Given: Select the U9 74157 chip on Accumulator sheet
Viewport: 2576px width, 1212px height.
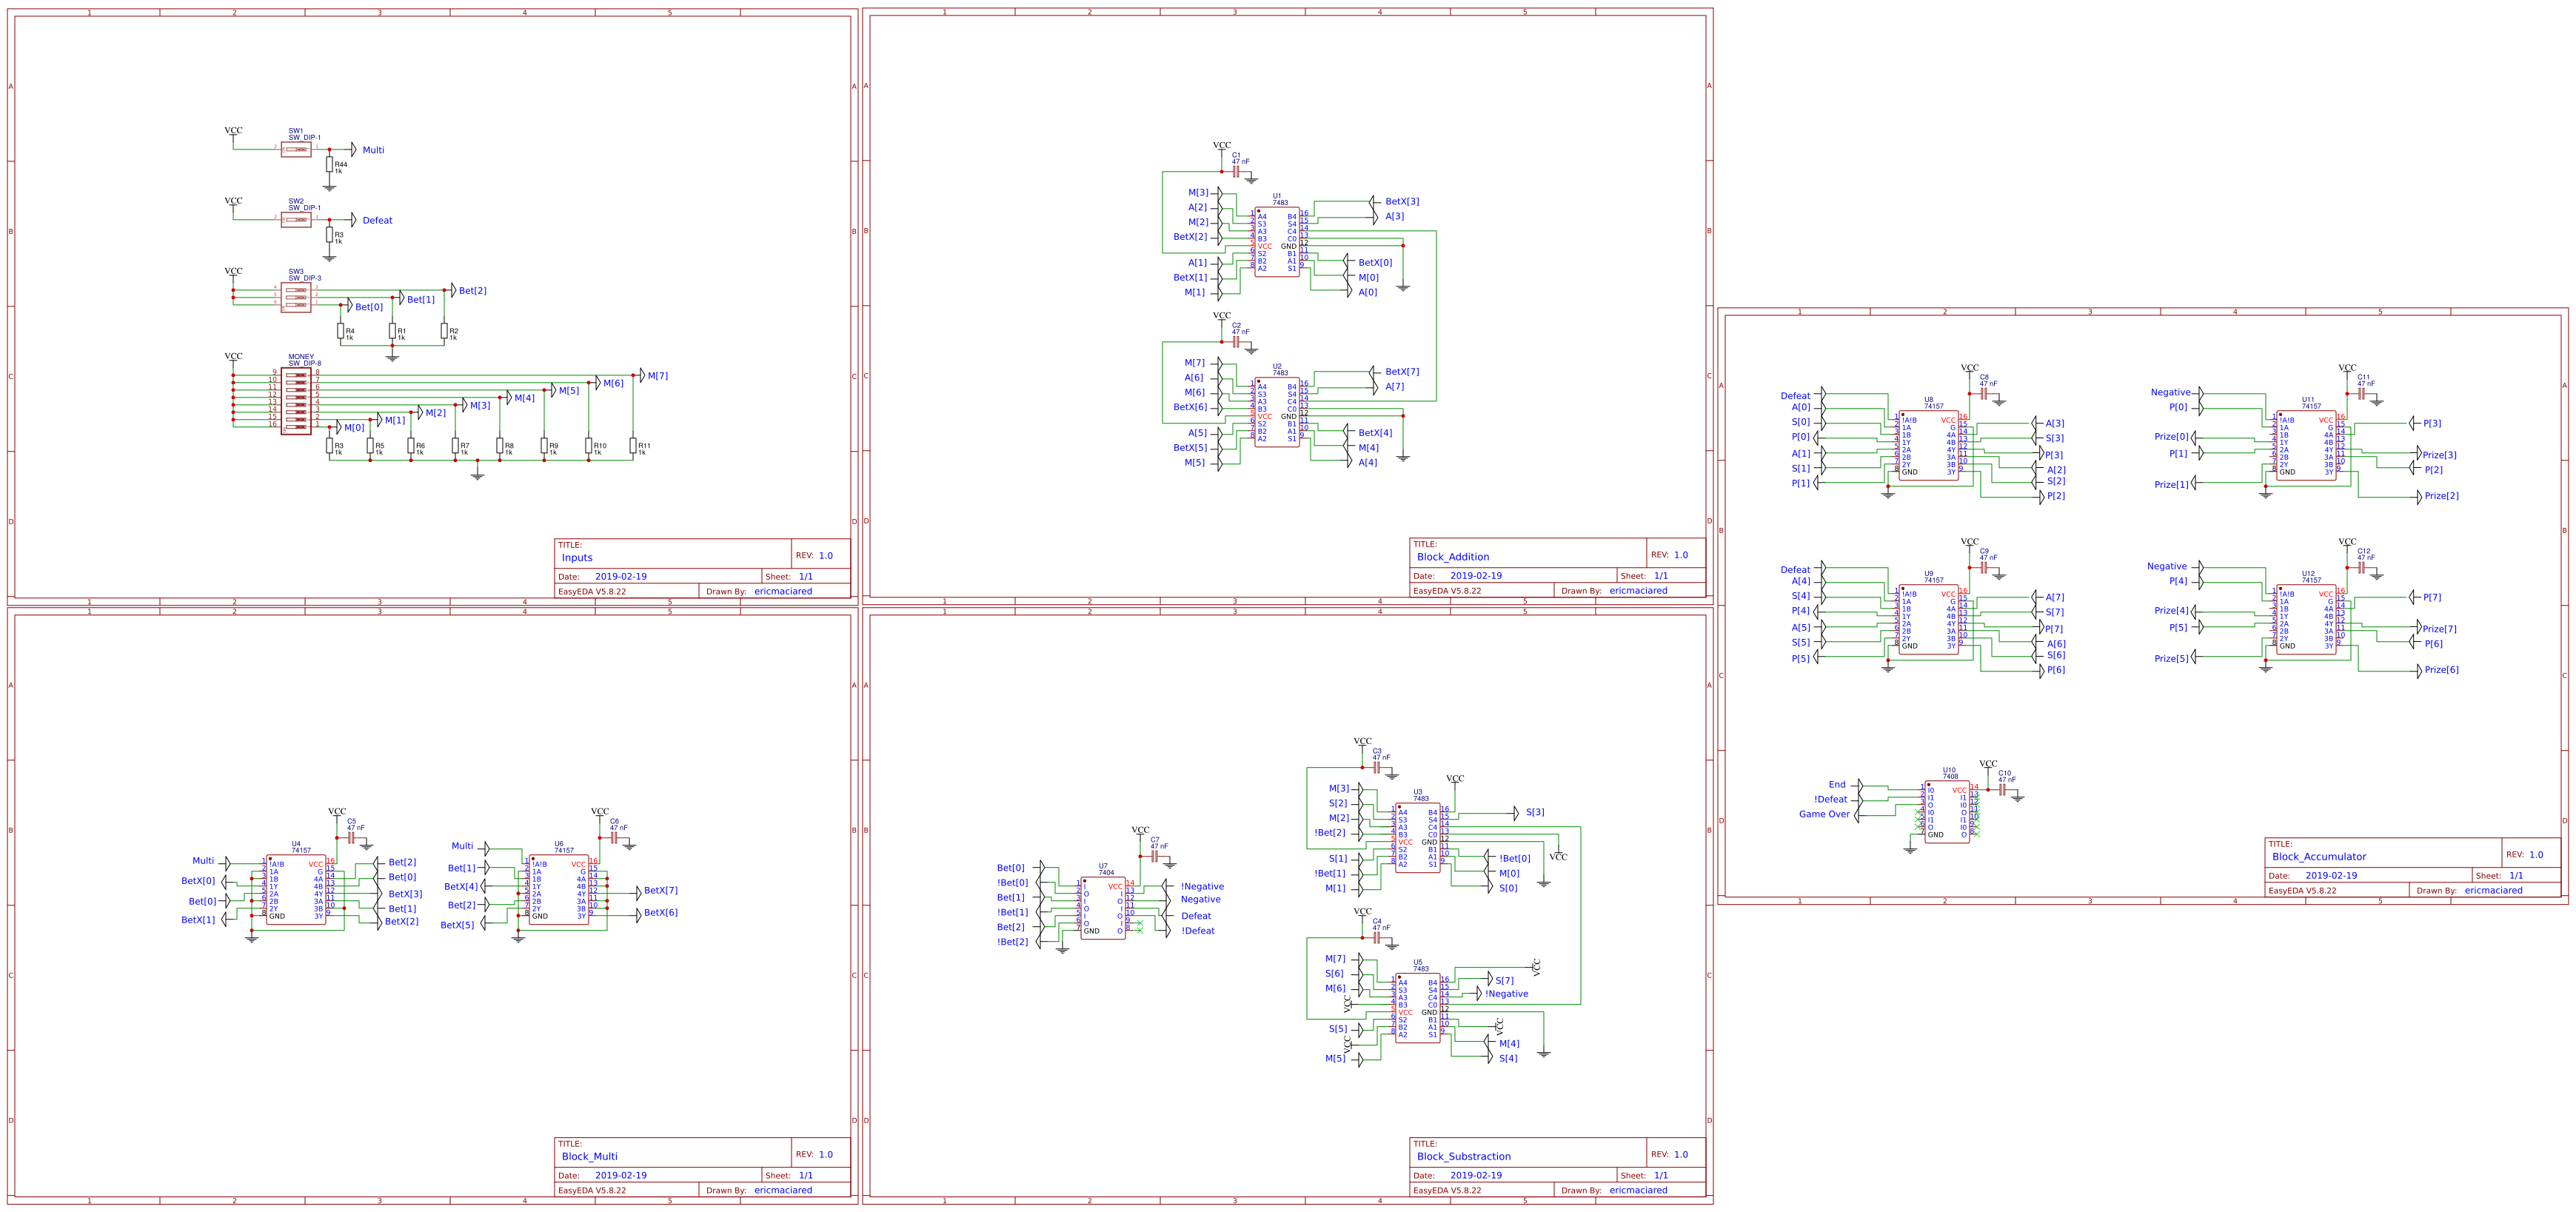Looking at the screenshot, I should pyautogui.click(x=1929, y=619).
